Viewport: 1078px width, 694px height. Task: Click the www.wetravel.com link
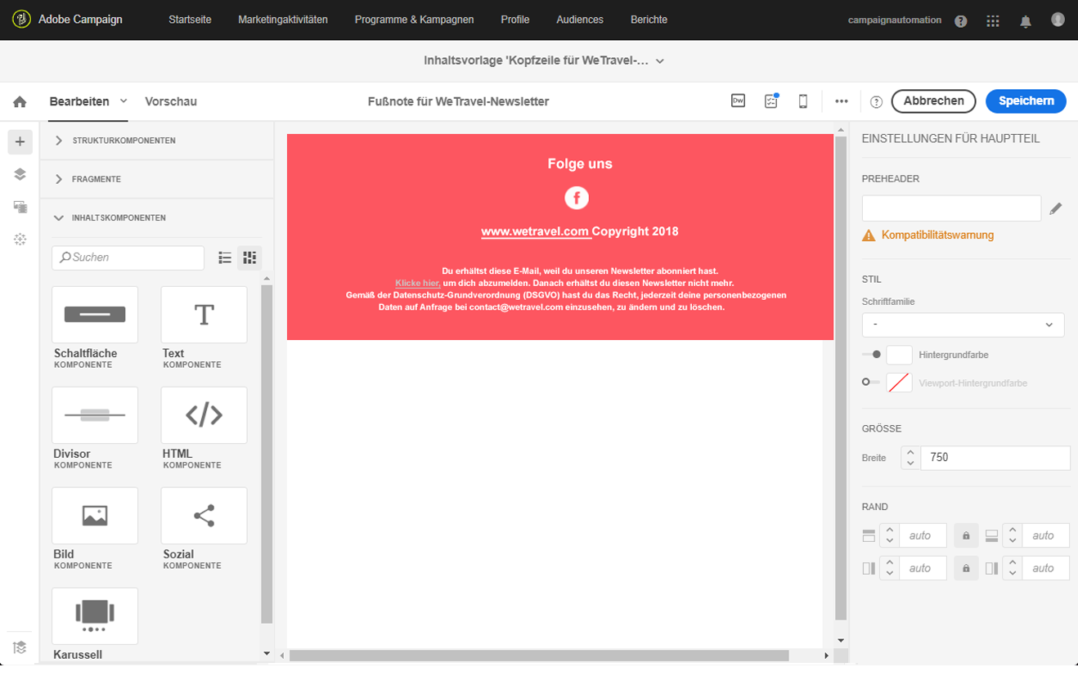tap(536, 231)
